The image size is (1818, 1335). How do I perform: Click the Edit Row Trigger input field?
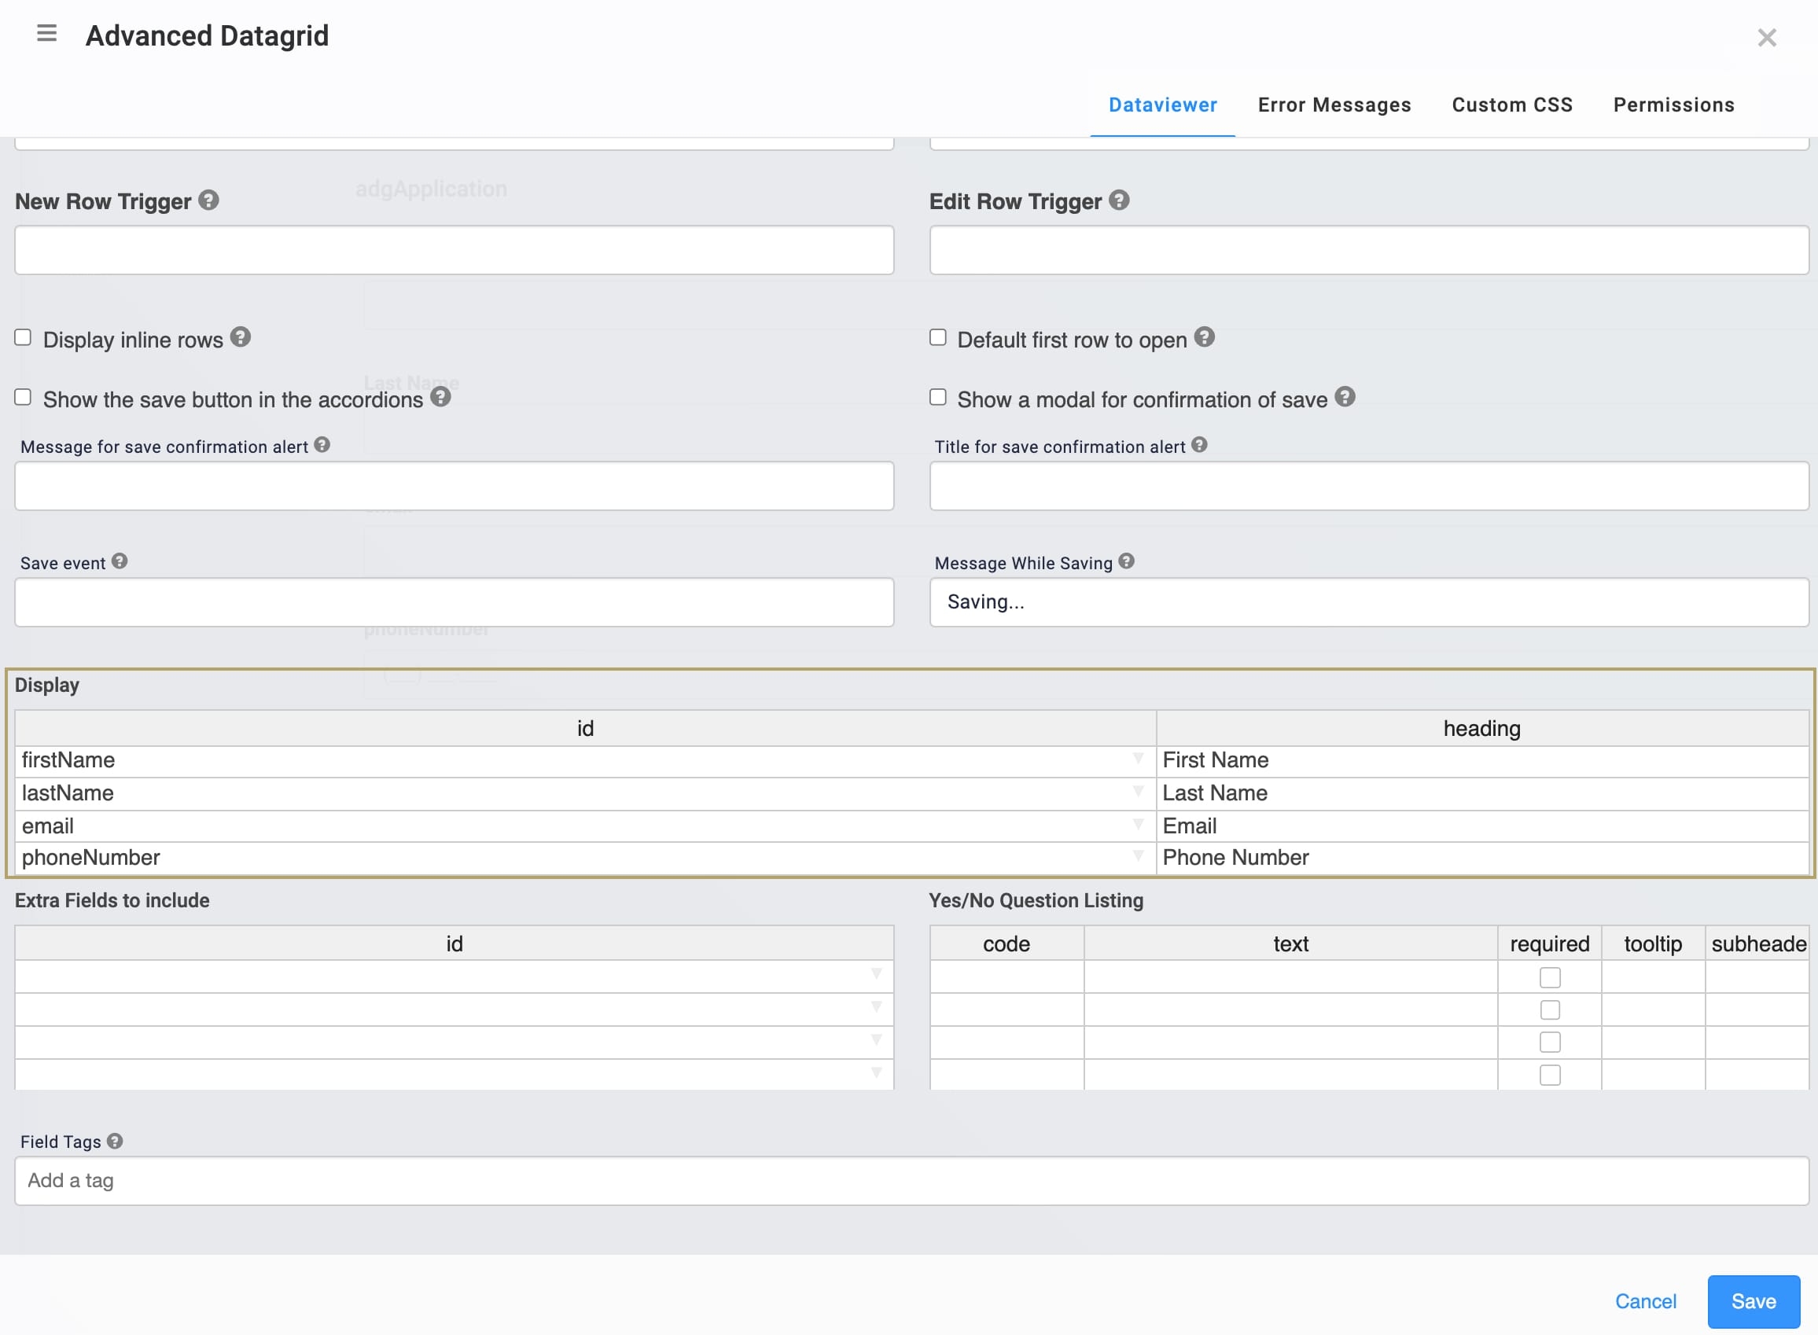tap(1369, 250)
